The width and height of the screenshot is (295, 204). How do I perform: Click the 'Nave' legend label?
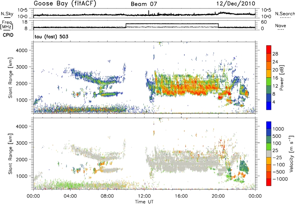tap(281, 26)
